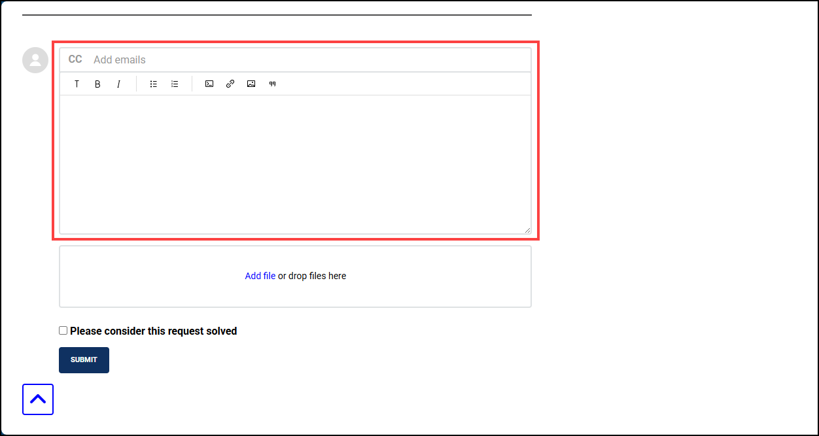
Task: Click the scroll-to-top arrow button
Action: (38, 399)
